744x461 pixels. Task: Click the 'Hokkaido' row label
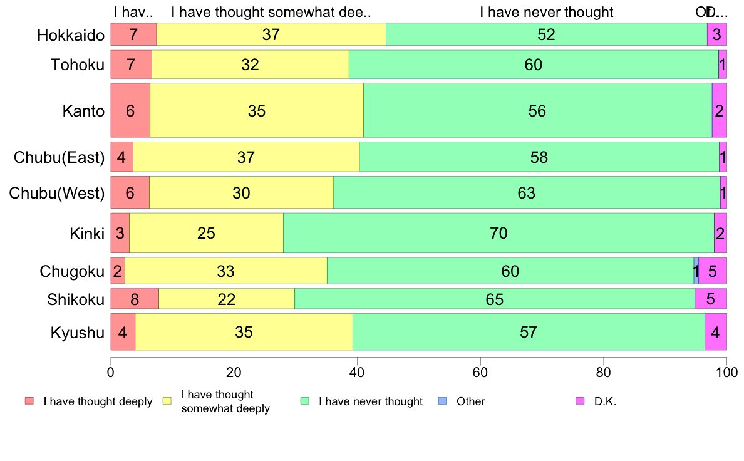71,35
